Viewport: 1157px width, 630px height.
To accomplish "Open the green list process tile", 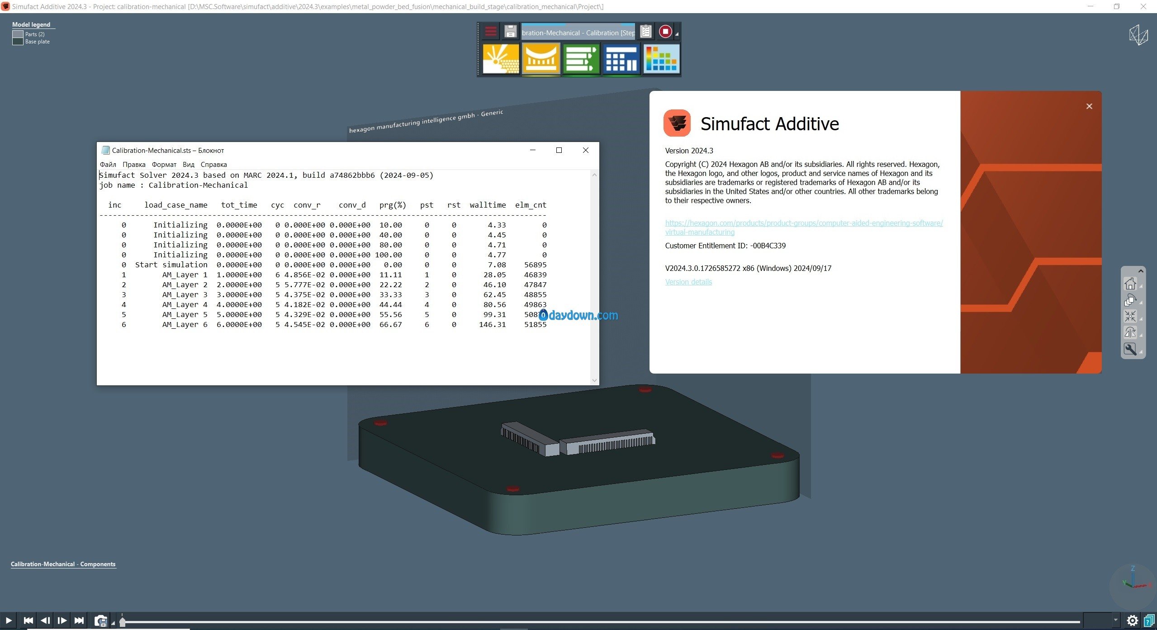I will tap(581, 59).
